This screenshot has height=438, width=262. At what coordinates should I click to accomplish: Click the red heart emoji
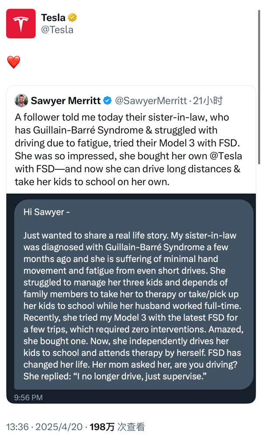pos(14,62)
